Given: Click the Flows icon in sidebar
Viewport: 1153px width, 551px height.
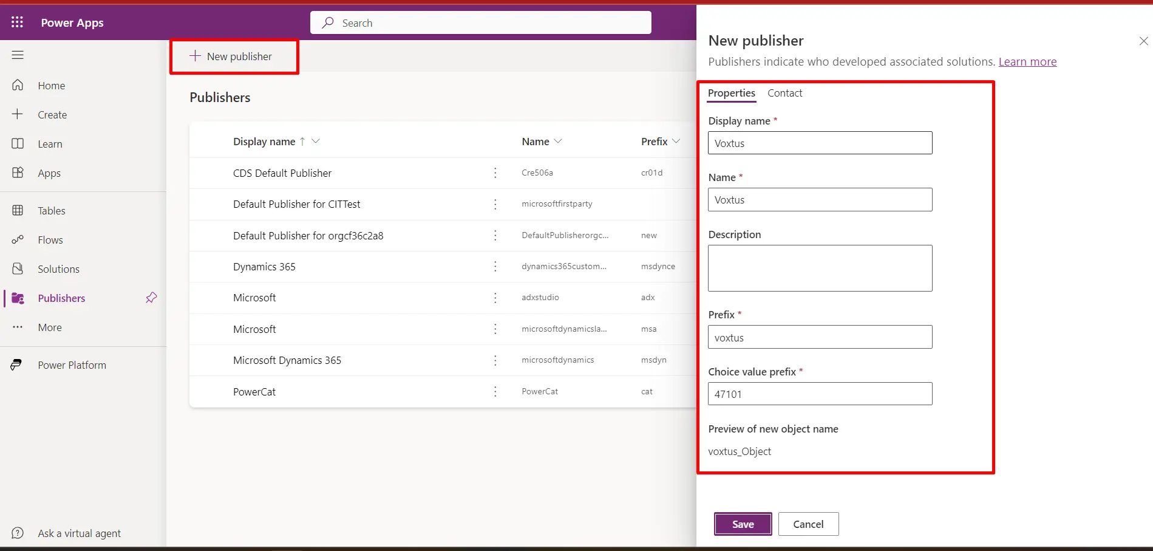Looking at the screenshot, I should click(18, 239).
